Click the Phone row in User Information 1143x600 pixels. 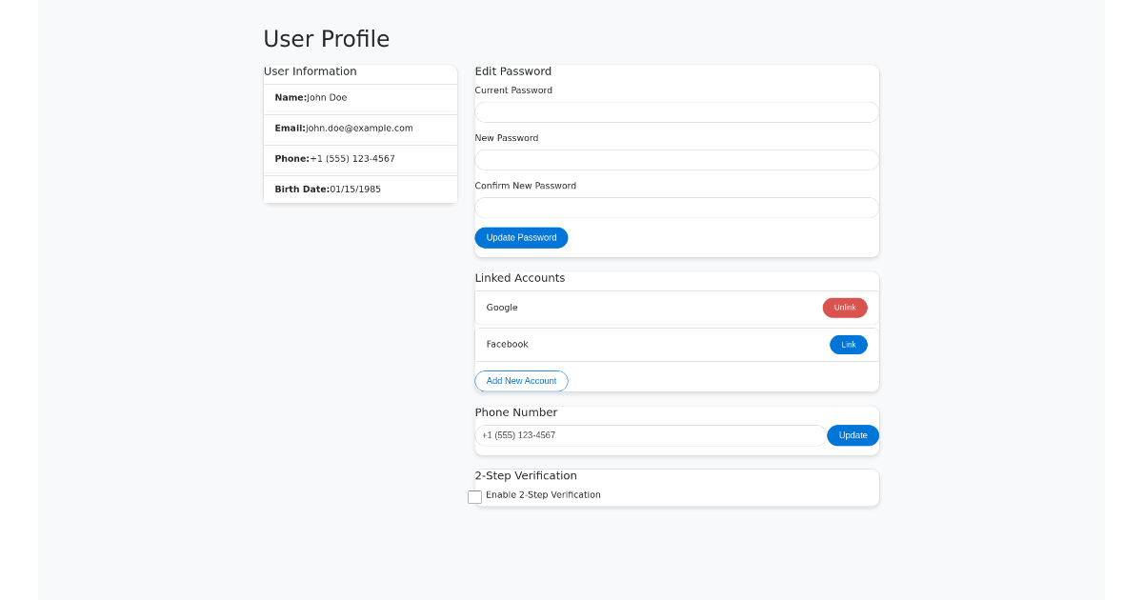(360, 158)
